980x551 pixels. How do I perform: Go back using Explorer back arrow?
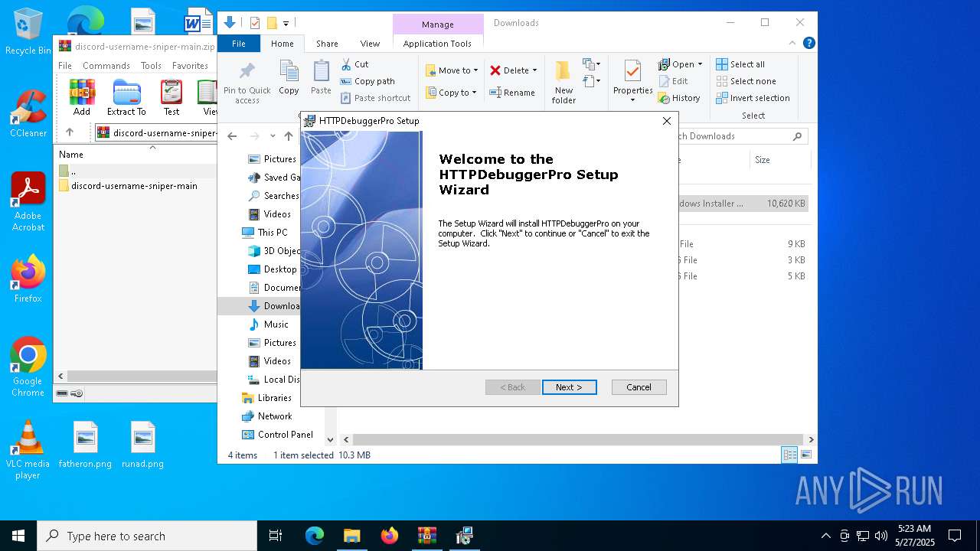pyautogui.click(x=232, y=136)
